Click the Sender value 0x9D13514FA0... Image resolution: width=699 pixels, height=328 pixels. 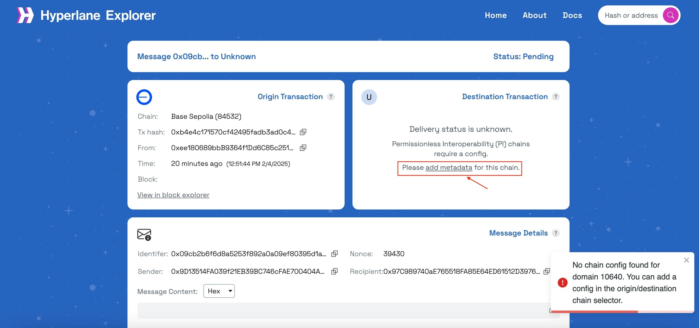[248, 271]
